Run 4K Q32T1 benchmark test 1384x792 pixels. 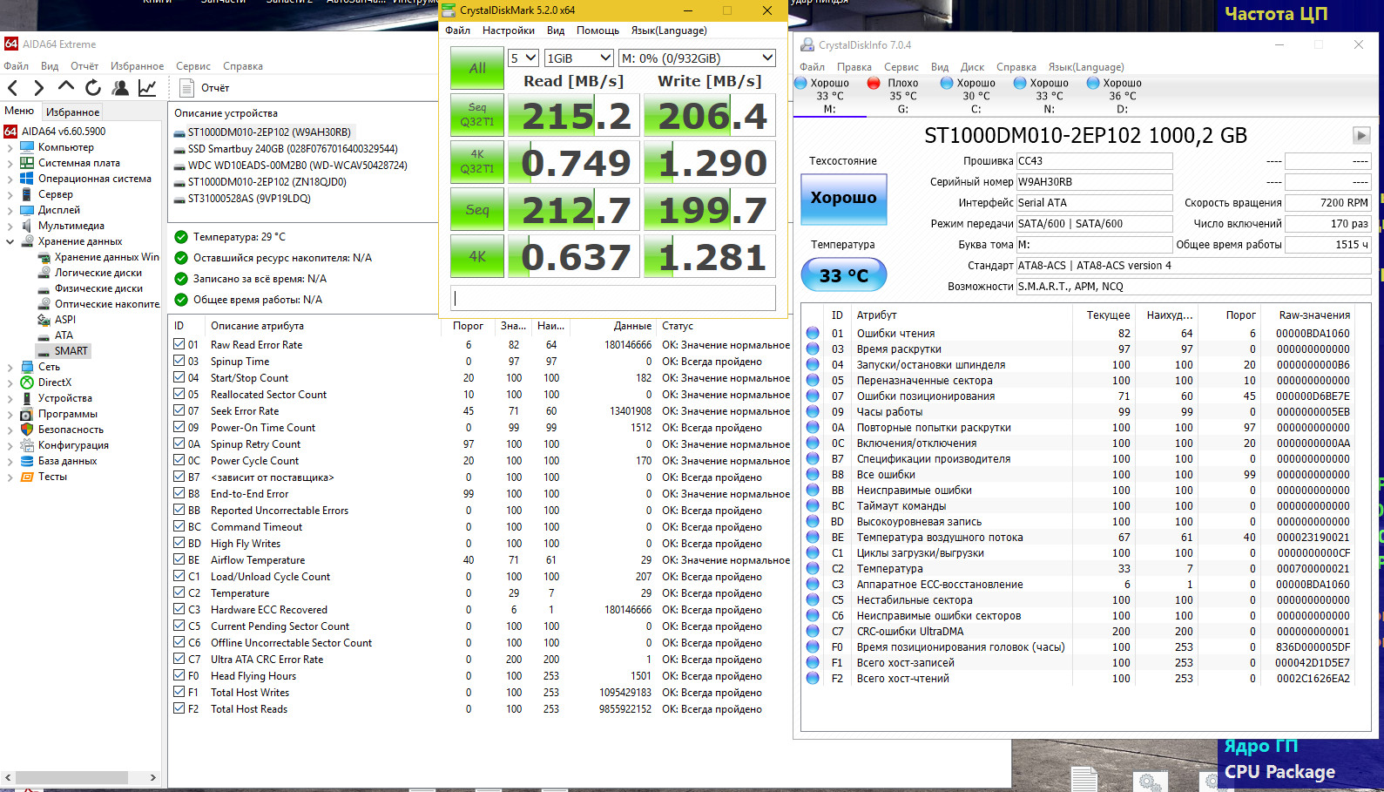tap(476, 162)
